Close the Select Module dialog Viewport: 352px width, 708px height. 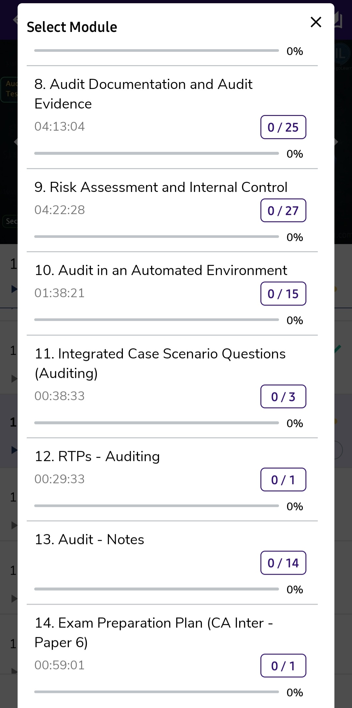(x=316, y=22)
